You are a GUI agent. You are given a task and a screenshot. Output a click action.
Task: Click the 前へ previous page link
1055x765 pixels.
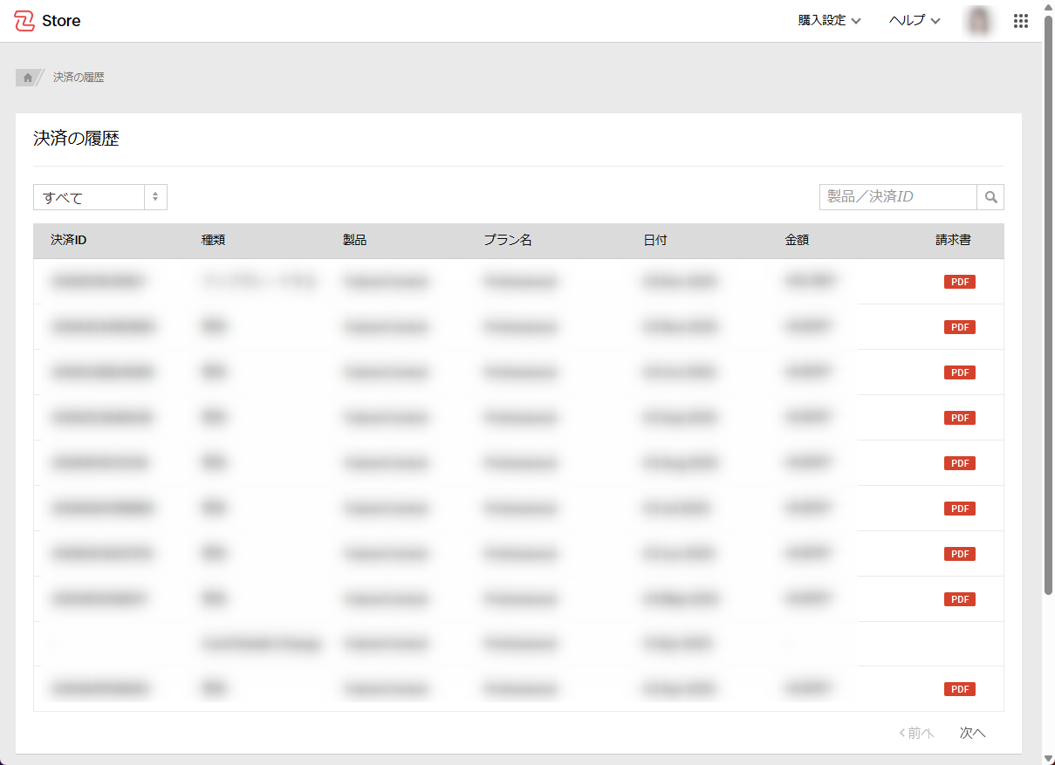coord(916,733)
